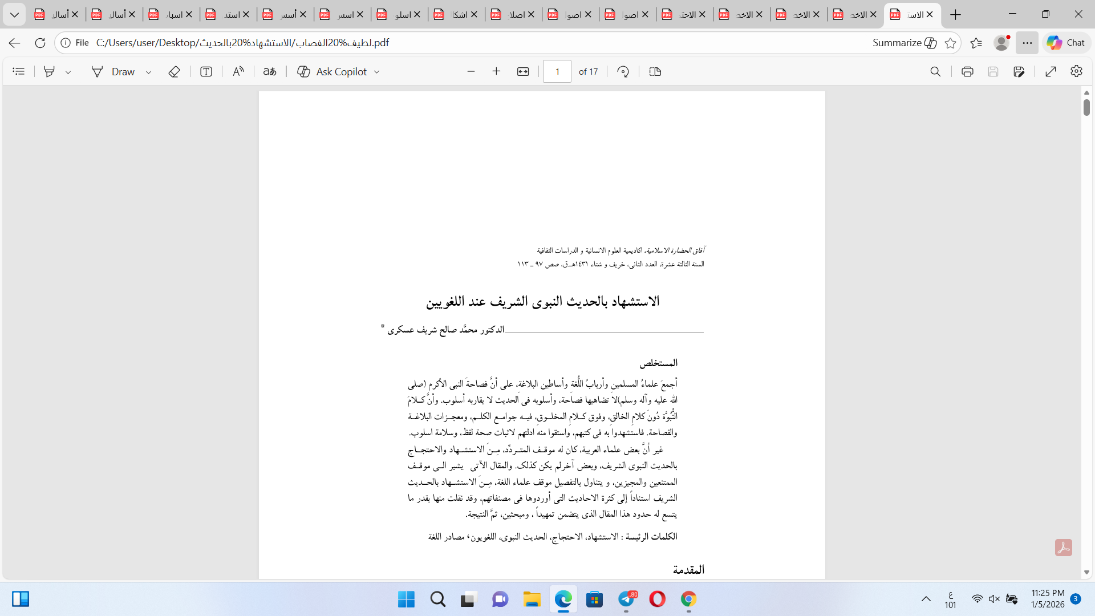View site information icon in address bar

click(x=66, y=43)
